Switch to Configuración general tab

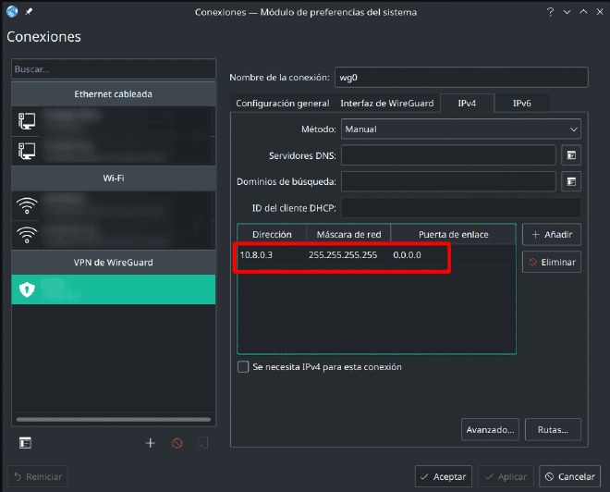(x=283, y=104)
